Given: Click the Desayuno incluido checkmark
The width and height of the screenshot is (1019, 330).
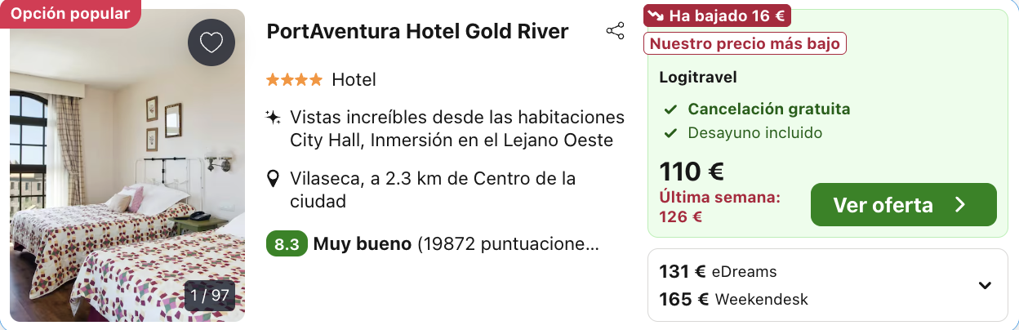Looking at the screenshot, I should coord(670,133).
